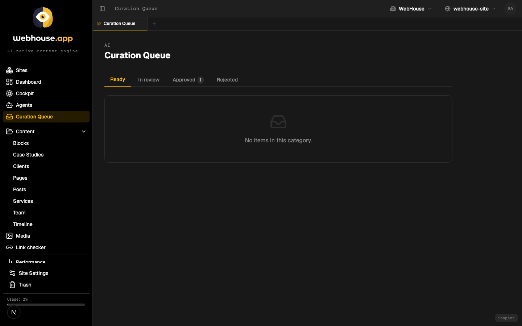Click the empty inbox tray illustration

(278, 122)
